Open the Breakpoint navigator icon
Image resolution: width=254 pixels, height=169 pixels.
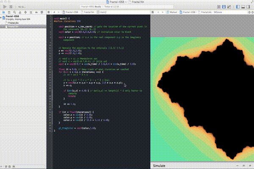click(x=36, y=12)
